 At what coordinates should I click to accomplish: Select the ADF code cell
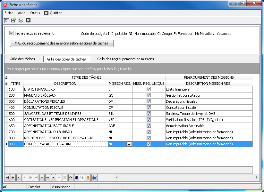click(x=120, y=126)
